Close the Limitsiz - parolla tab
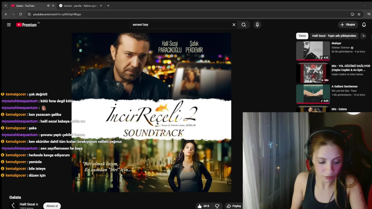This screenshot has width=372, height=209. point(101,6)
